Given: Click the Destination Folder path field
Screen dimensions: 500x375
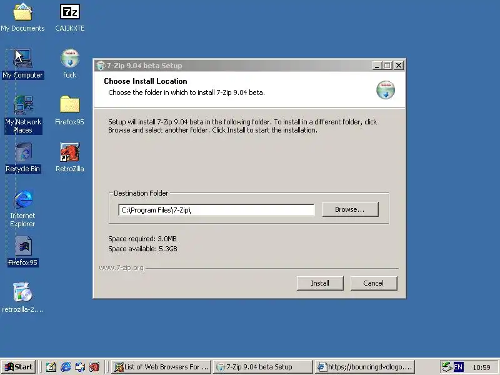Looking at the screenshot, I should pyautogui.click(x=216, y=210).
